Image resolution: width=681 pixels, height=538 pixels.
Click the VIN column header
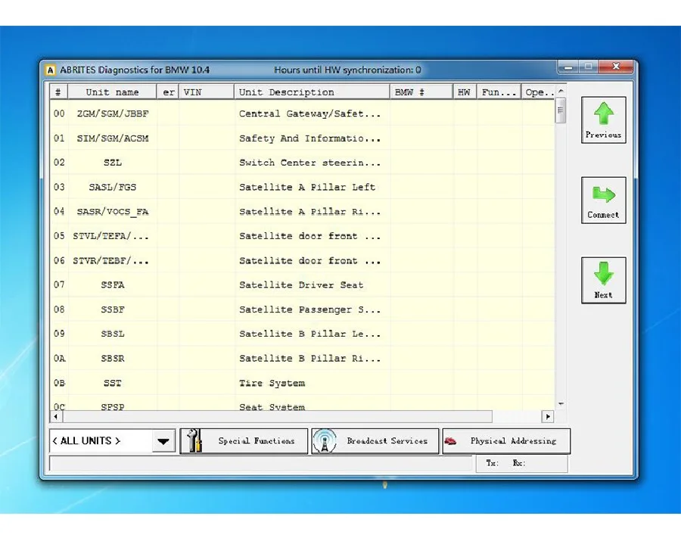207,92
